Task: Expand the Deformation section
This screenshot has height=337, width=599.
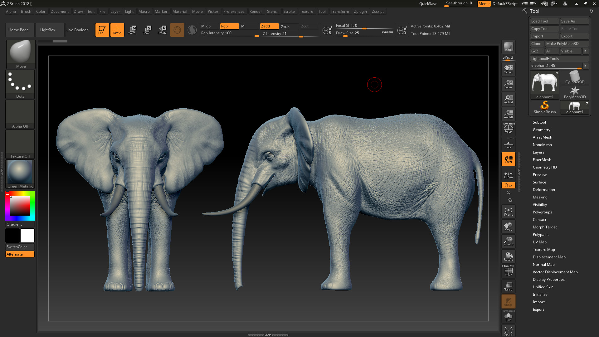Action: click(x=544, y=189)
